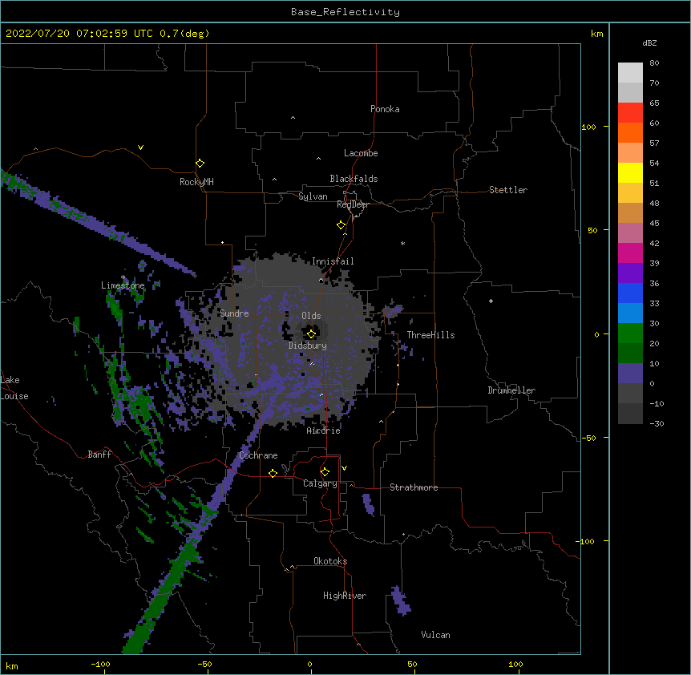Click the Sundre town label
Image resolution: width=691 pixels, height=675 pixels.
(x=234, y=313)
